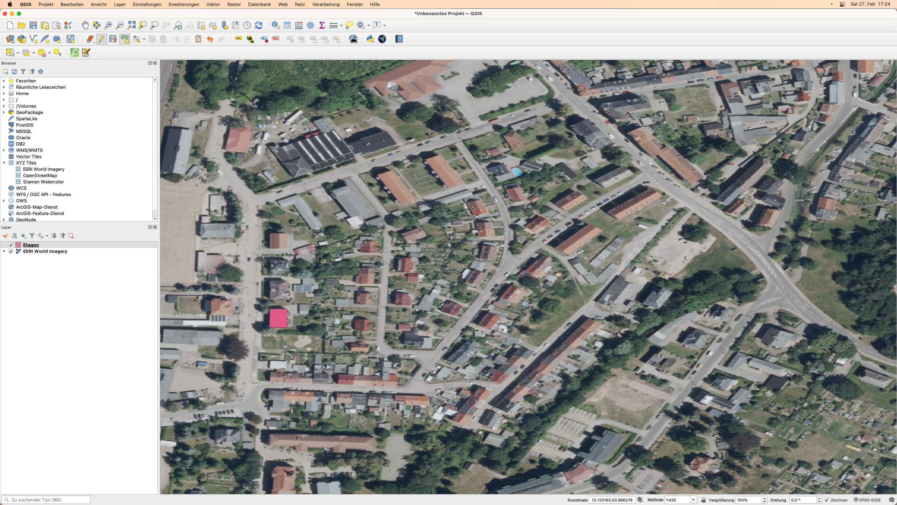Expand the GeoPackage tree node
897x505 pixels.
[x=4, y=112]
